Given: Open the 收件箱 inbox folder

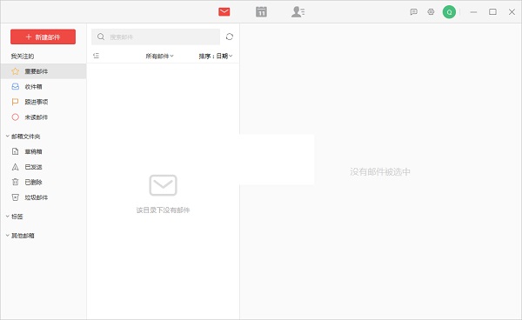Looking at the screenshot, I should click(43, 86).
